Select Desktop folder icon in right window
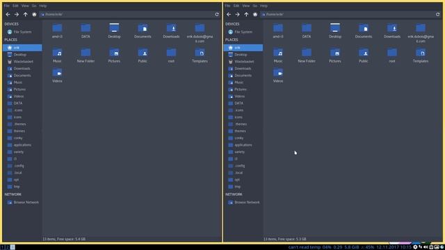 [335, 28]
